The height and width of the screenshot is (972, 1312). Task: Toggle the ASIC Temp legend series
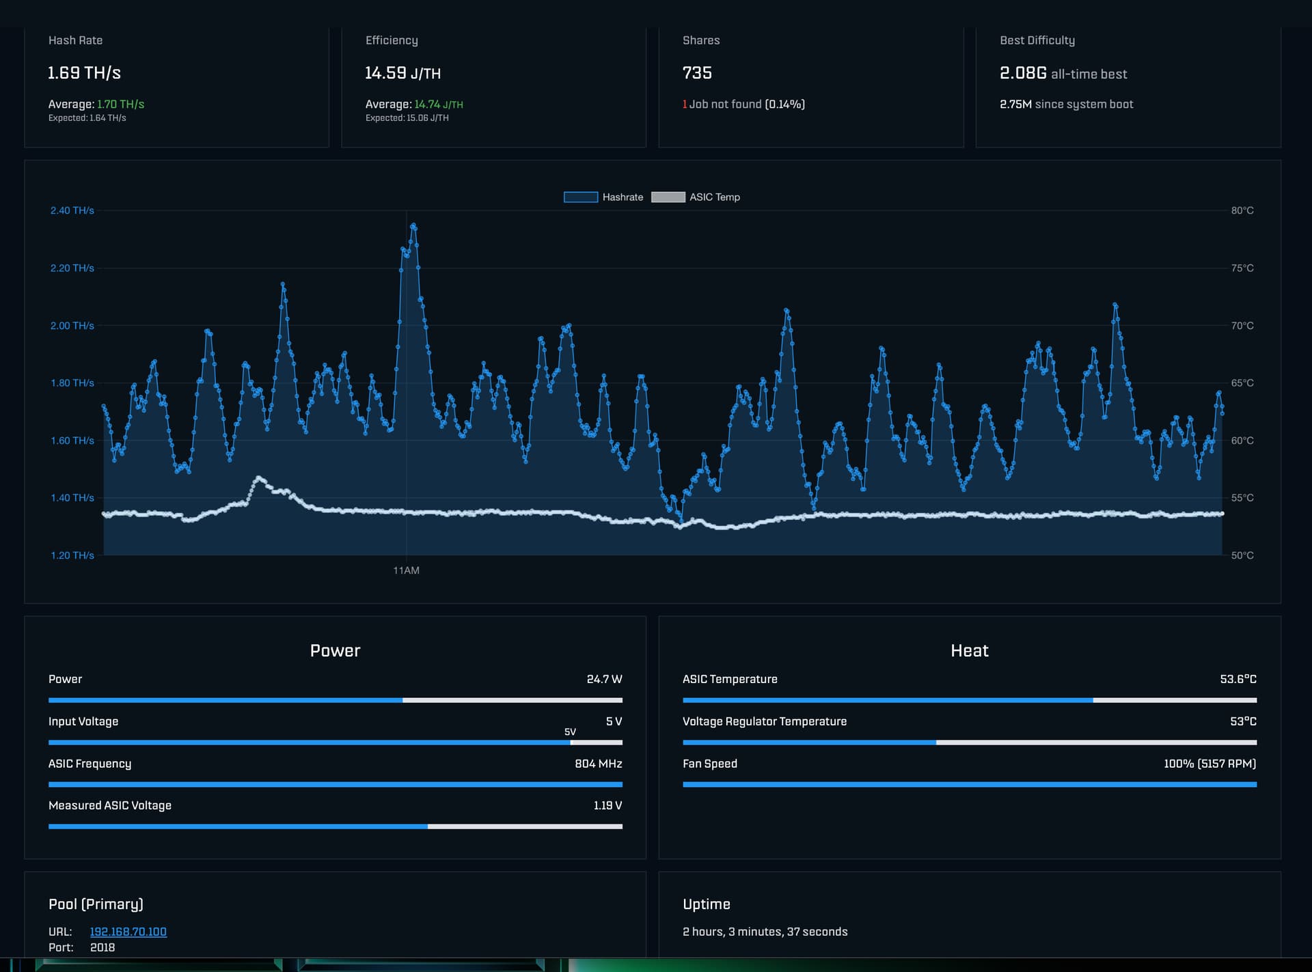(714, 197)
